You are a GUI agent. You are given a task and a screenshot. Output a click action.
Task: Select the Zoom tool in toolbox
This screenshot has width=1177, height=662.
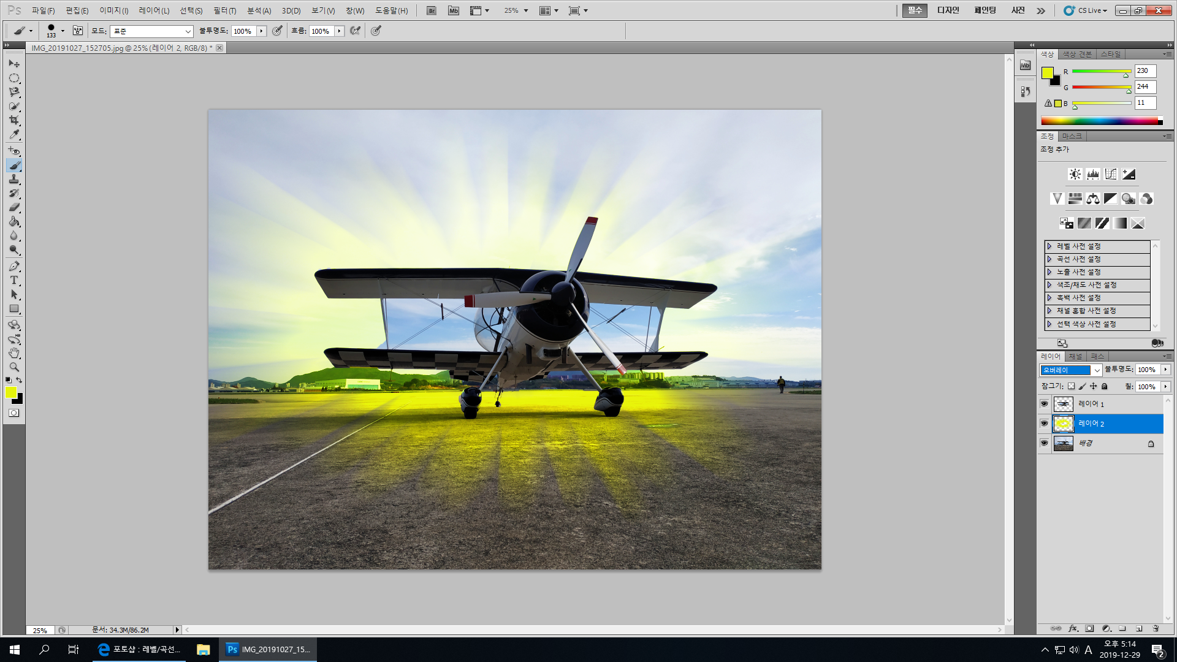click(13, 367)
